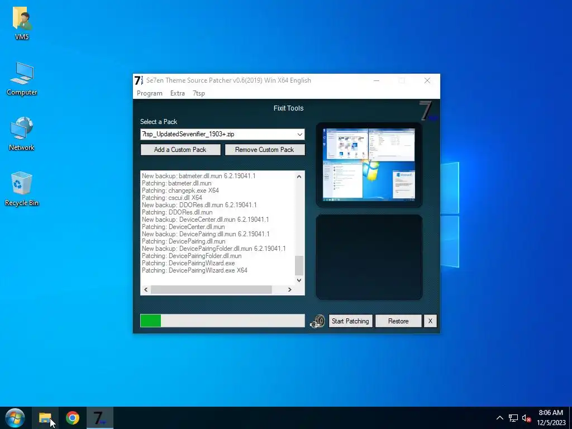The image size is (572, 429).
Task: Select the Computer desktop icon
Action: pos(22,79)
